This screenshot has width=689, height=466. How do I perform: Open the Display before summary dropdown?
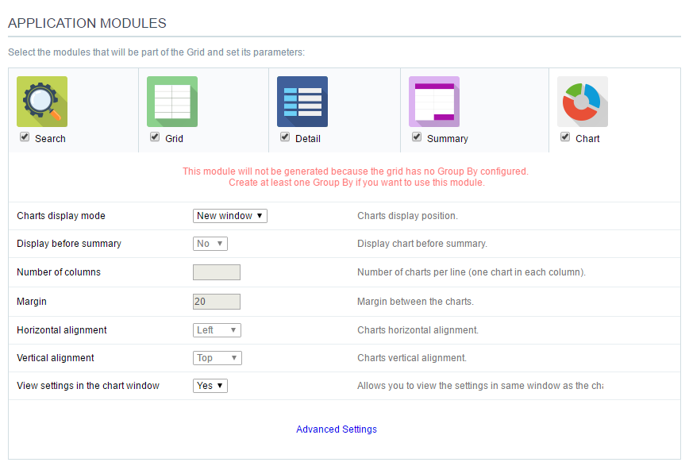coord(210,244)
